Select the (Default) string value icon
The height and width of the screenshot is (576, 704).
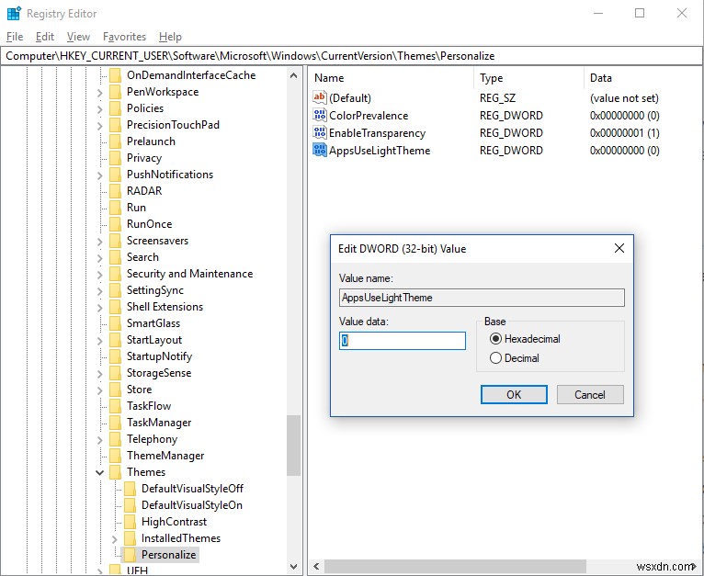pyautogui.click(x=320, y=97)
